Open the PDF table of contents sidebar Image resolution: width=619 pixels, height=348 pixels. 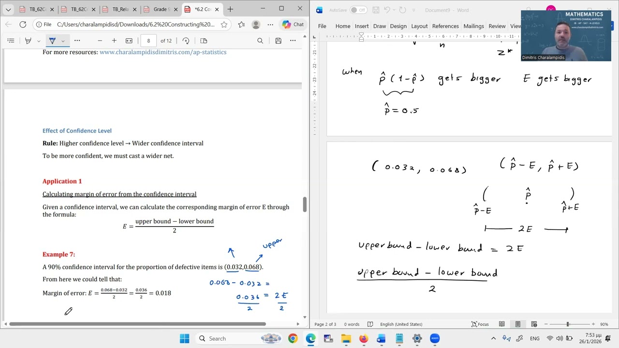11,41
